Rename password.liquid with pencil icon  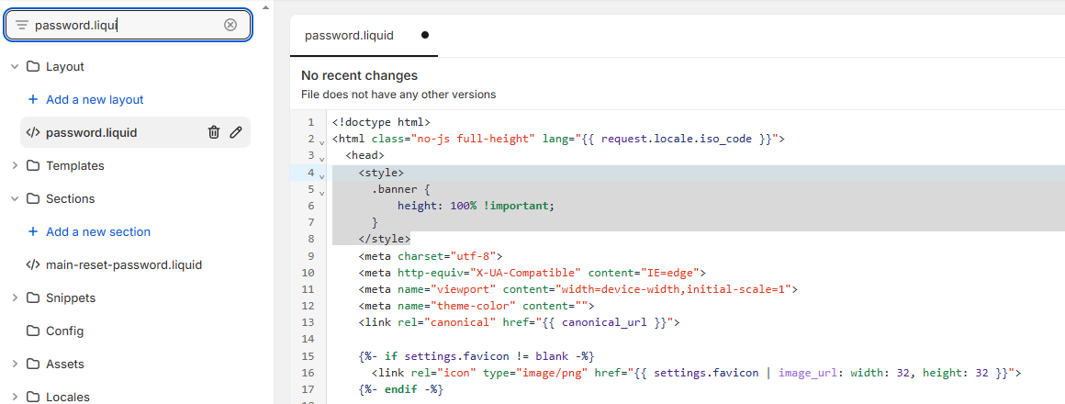click(236, 132)
